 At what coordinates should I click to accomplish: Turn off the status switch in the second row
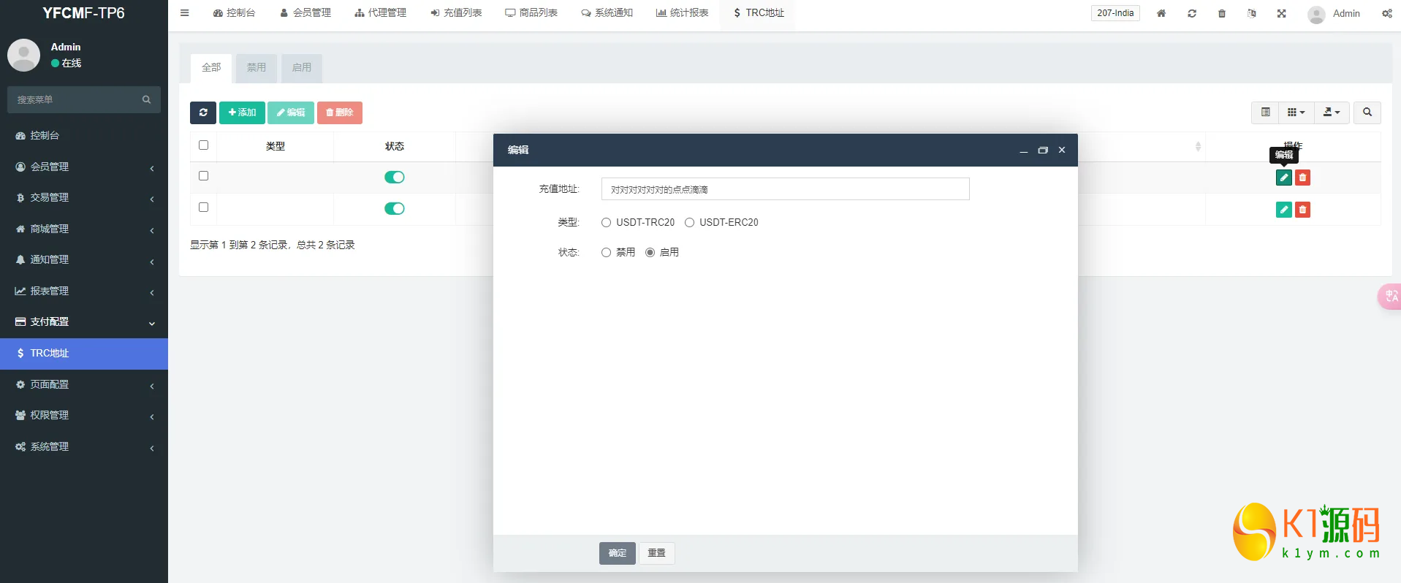(x=395, y=208)
